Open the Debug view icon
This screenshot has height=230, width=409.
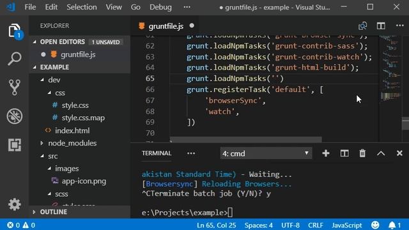pos(15,116)
